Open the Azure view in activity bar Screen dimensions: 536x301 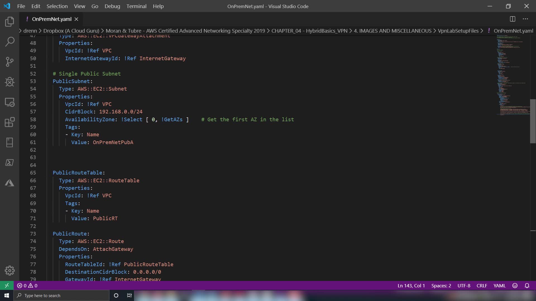click(x=9, y=183)
